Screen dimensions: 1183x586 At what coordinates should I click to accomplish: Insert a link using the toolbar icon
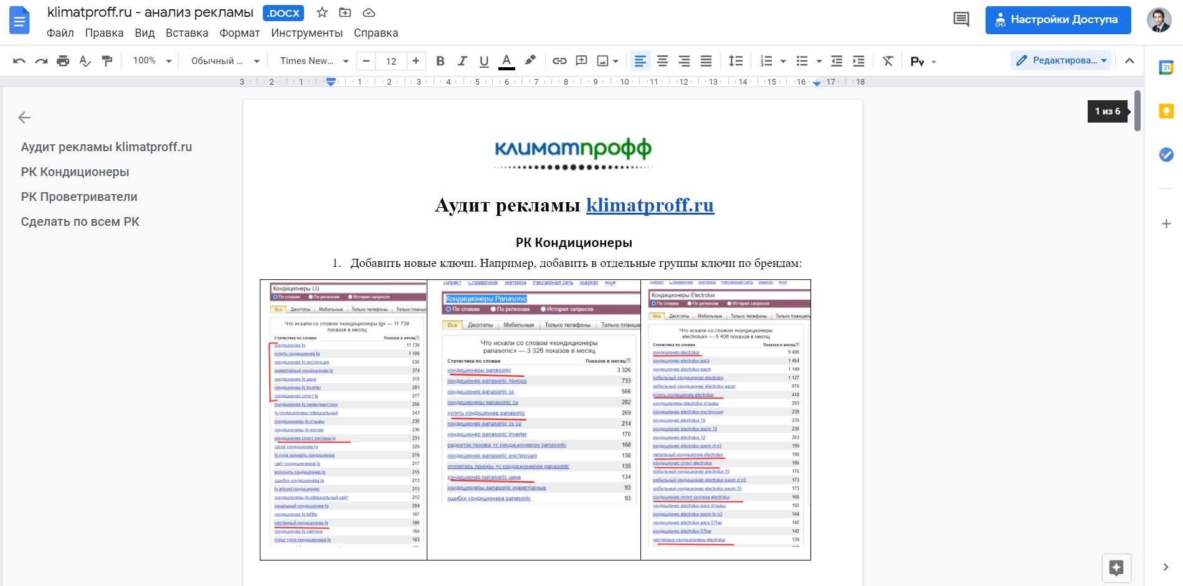tap(559, 60)
